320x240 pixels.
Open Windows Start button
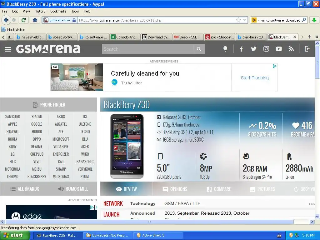[15, 235]
